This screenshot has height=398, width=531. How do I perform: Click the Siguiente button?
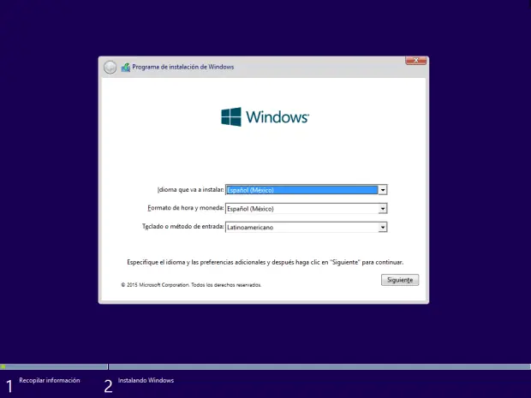[x=400, y=280]
